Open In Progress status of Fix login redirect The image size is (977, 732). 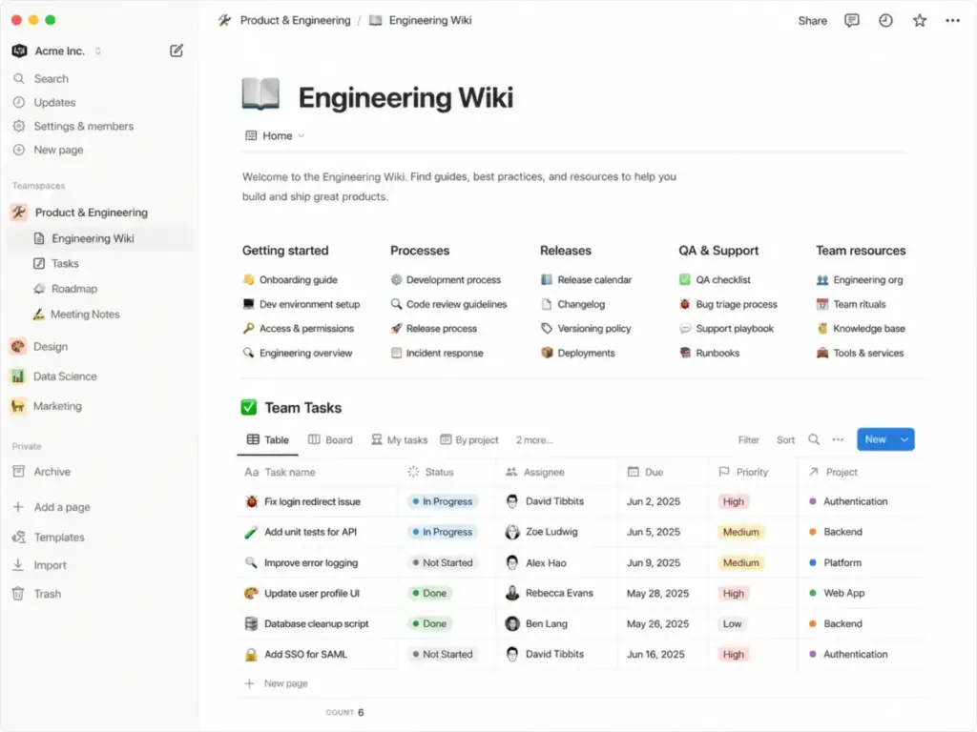pyautogui.click(x=443, y=501)
